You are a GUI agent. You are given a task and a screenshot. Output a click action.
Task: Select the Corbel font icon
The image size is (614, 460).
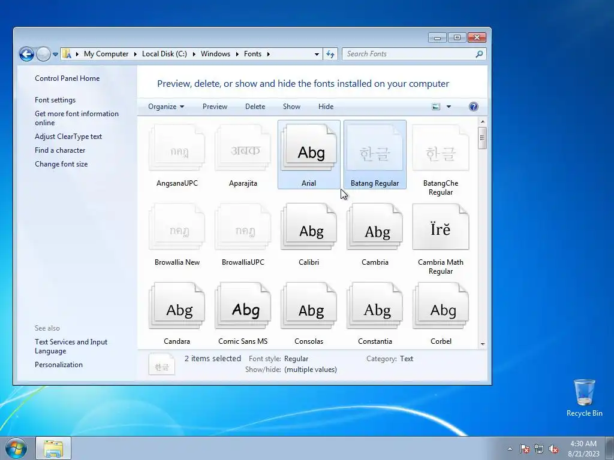tap(441, 306)
